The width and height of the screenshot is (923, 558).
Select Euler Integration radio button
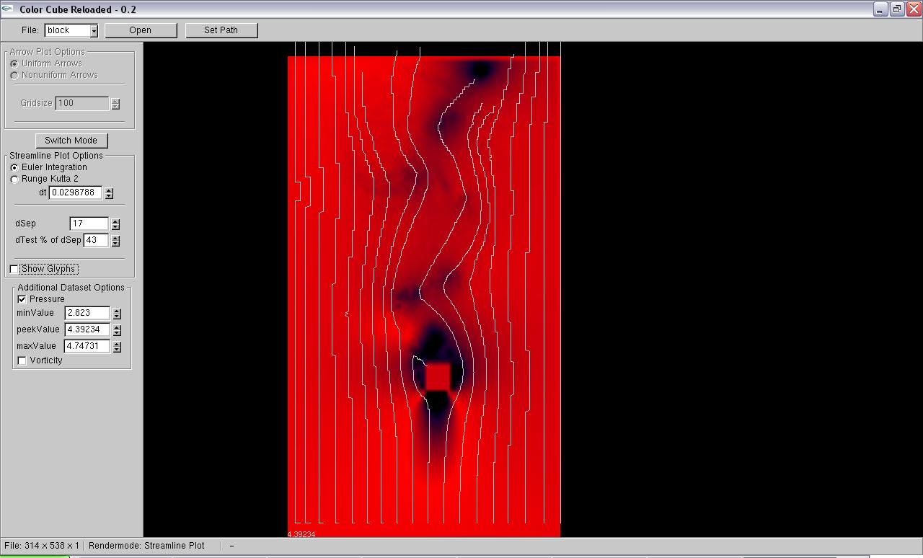click(x=14, y=167)
